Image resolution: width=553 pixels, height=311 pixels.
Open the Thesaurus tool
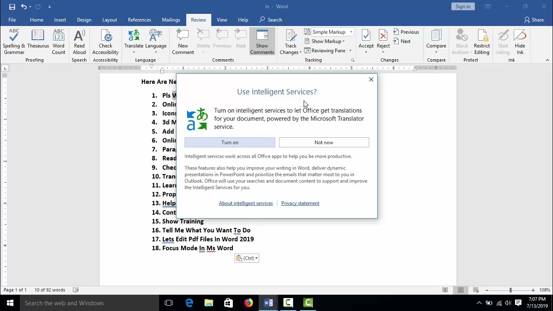[38, 39]
